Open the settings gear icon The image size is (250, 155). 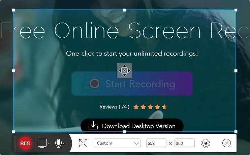pyautogui.click(x=206, y=143)
